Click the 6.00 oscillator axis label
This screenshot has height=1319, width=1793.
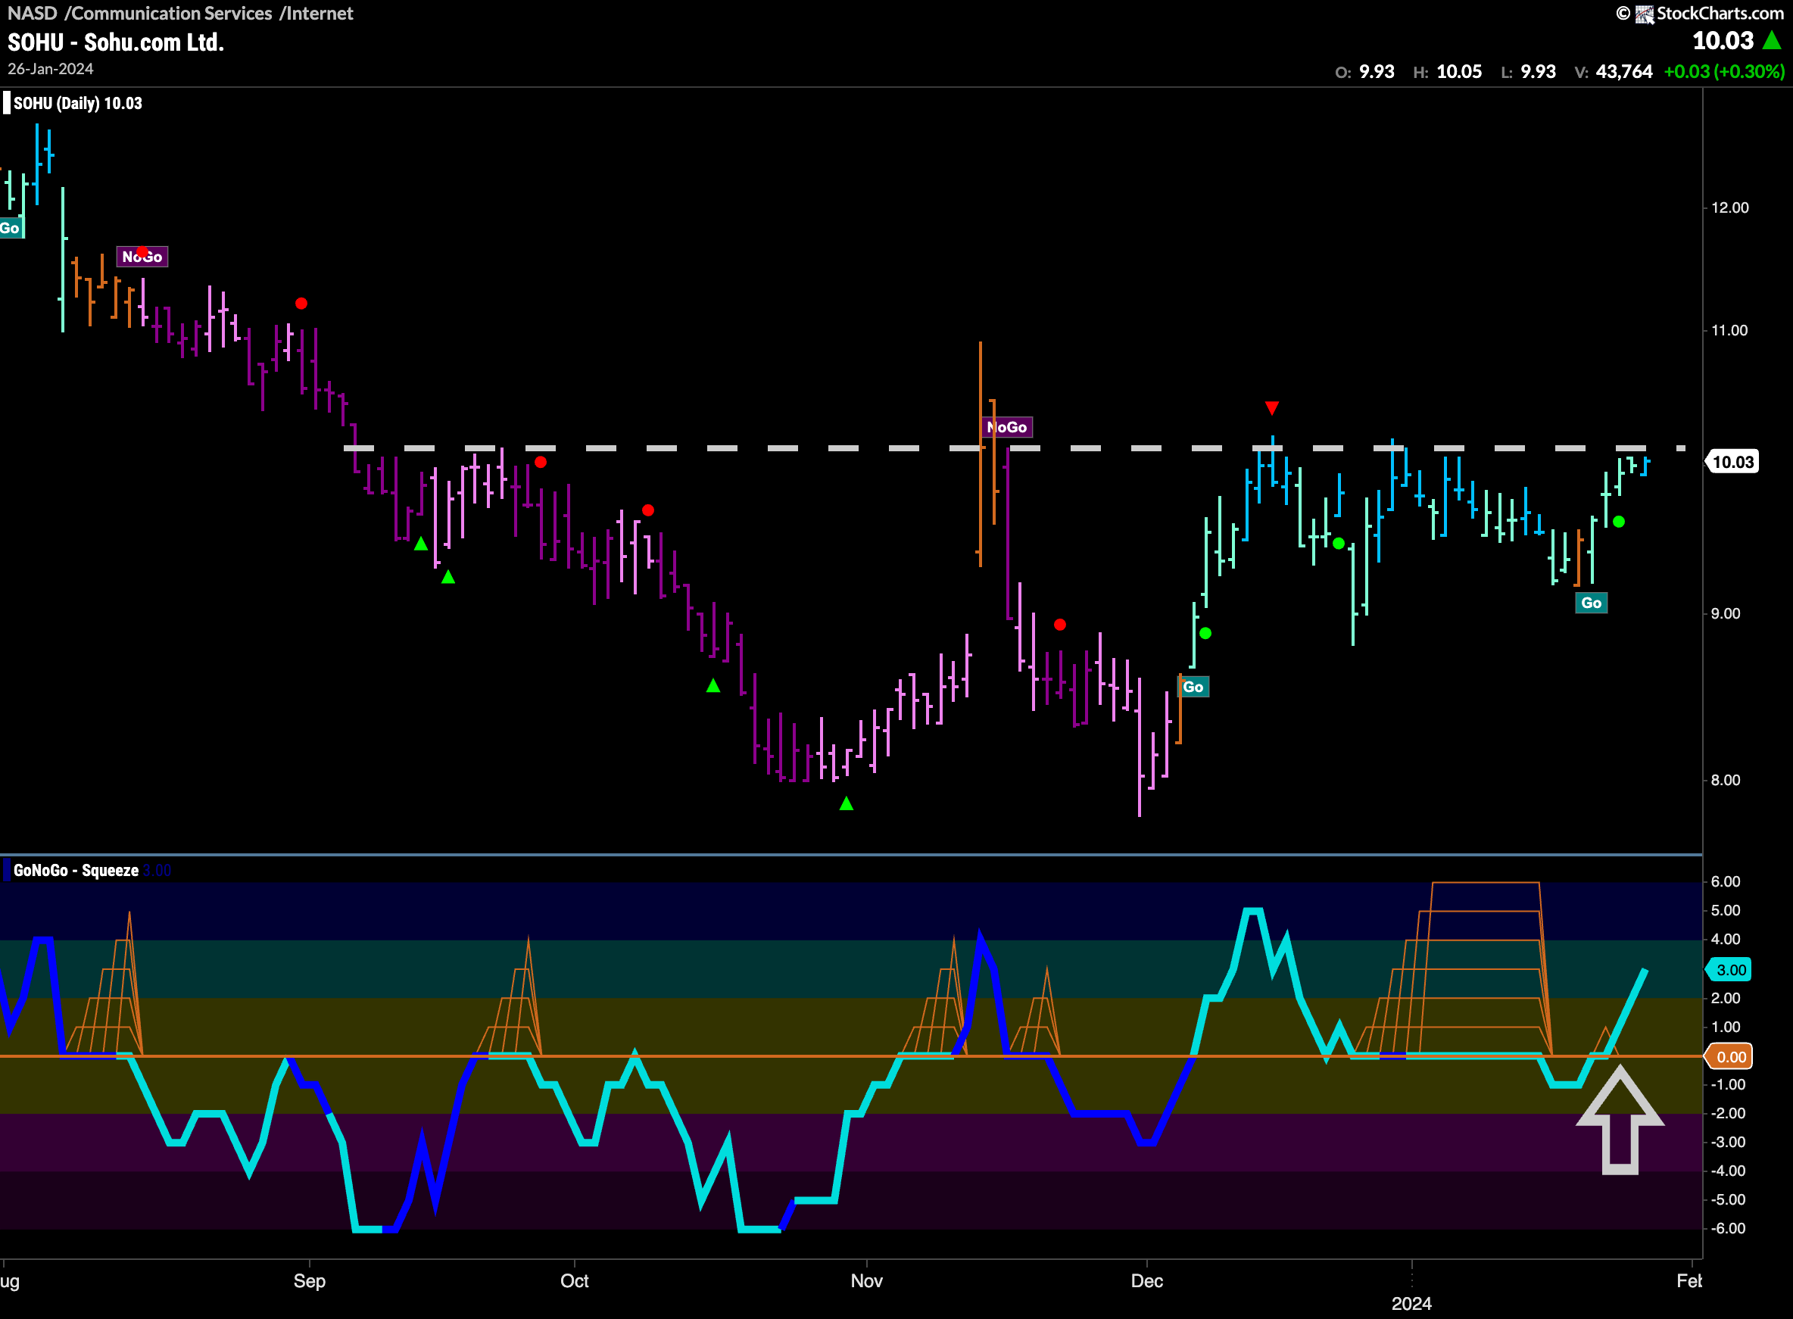(1725, 881)
